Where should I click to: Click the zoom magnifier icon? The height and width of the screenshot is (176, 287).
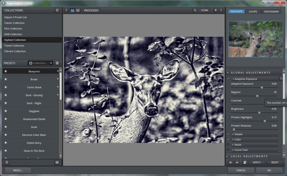[195, 10]
